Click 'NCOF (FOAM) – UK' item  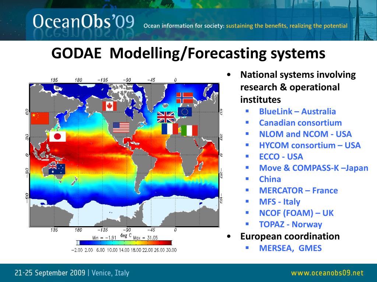pos(296,213)
